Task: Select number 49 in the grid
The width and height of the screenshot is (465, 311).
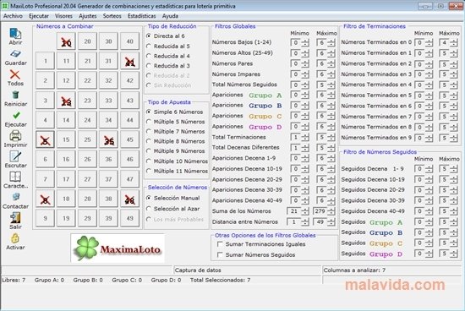Action: click(x=130, y=219)
